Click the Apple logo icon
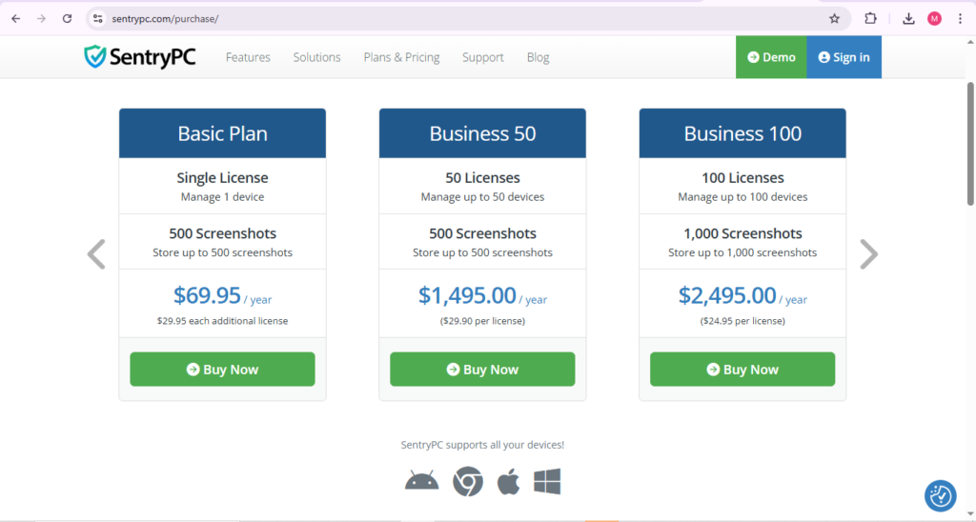This screenshot has height=522, width=976. point(509,481)
